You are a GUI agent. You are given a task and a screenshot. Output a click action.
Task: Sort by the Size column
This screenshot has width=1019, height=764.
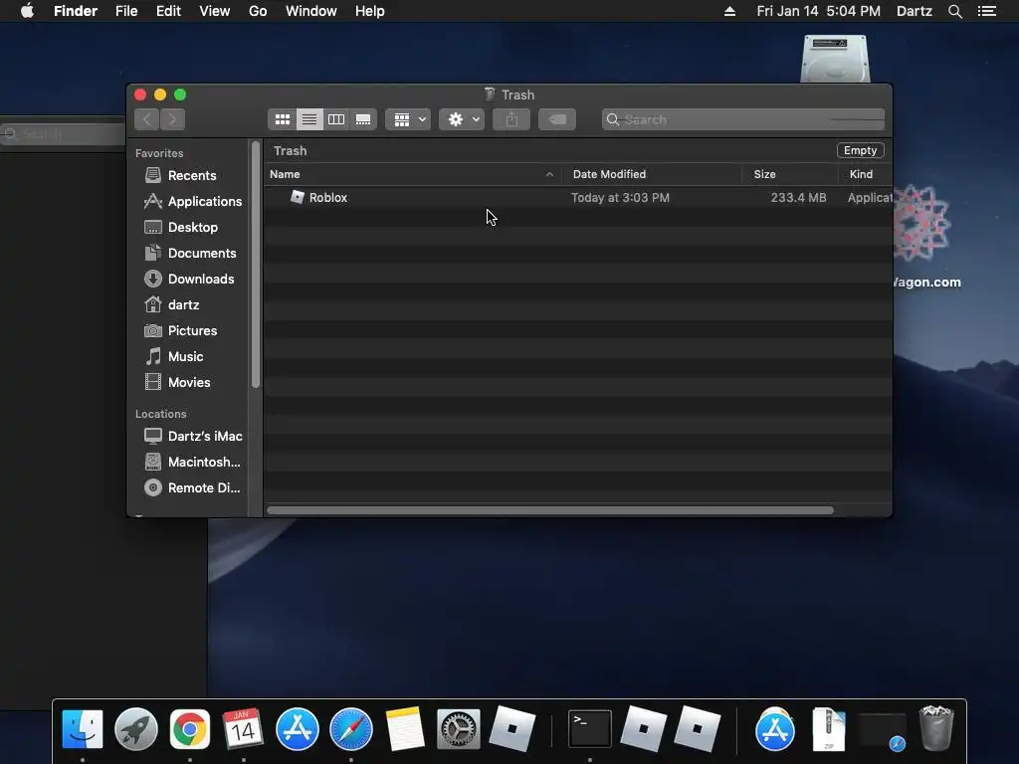point(764,174)
